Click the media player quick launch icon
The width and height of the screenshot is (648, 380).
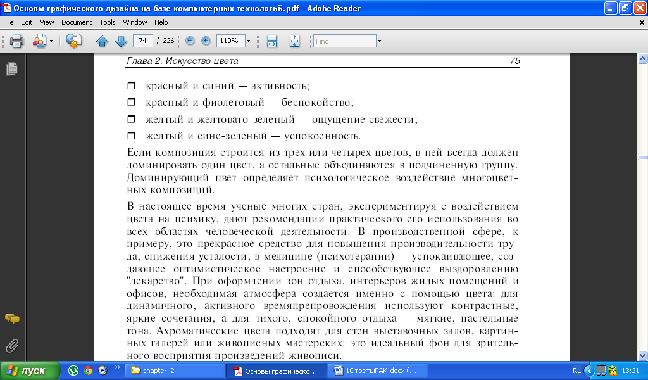(x=102, y=370)
